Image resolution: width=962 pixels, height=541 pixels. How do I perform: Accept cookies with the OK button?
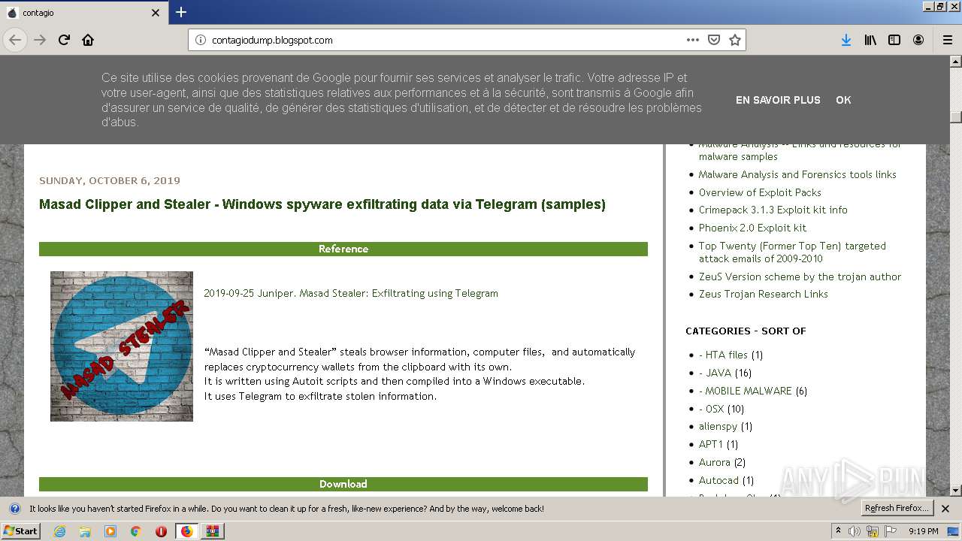tap(843, 100)
